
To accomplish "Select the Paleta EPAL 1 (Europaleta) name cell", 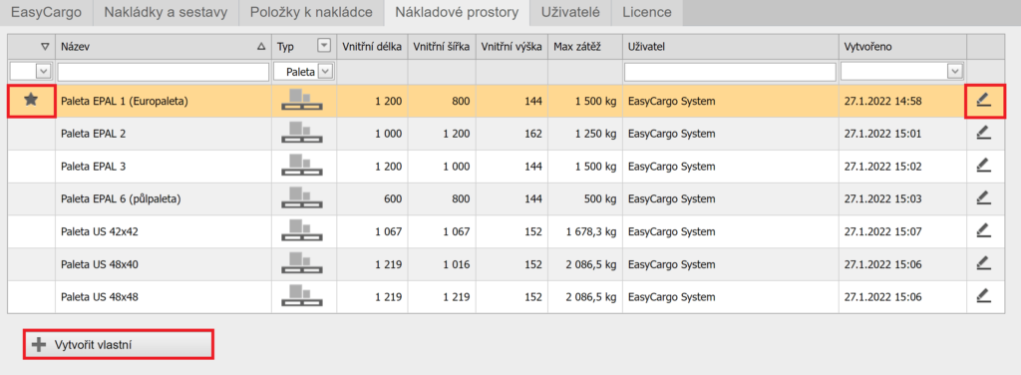I will point(164,101).
